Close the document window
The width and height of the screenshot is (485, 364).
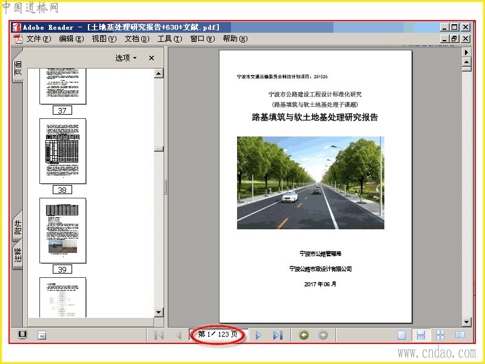466,39
